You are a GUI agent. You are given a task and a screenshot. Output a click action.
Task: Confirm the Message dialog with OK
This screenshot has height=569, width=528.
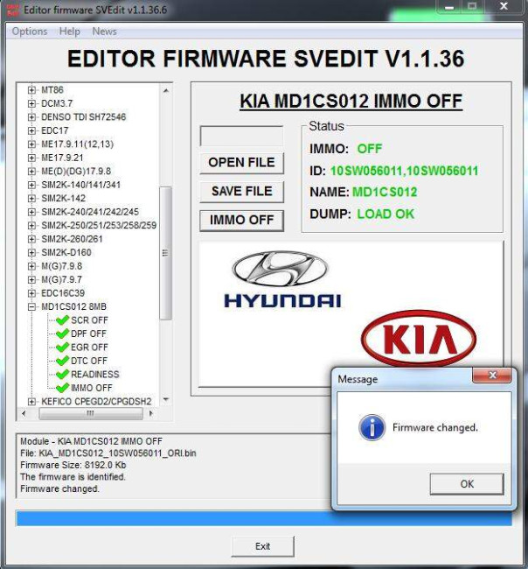coord(467,484)
